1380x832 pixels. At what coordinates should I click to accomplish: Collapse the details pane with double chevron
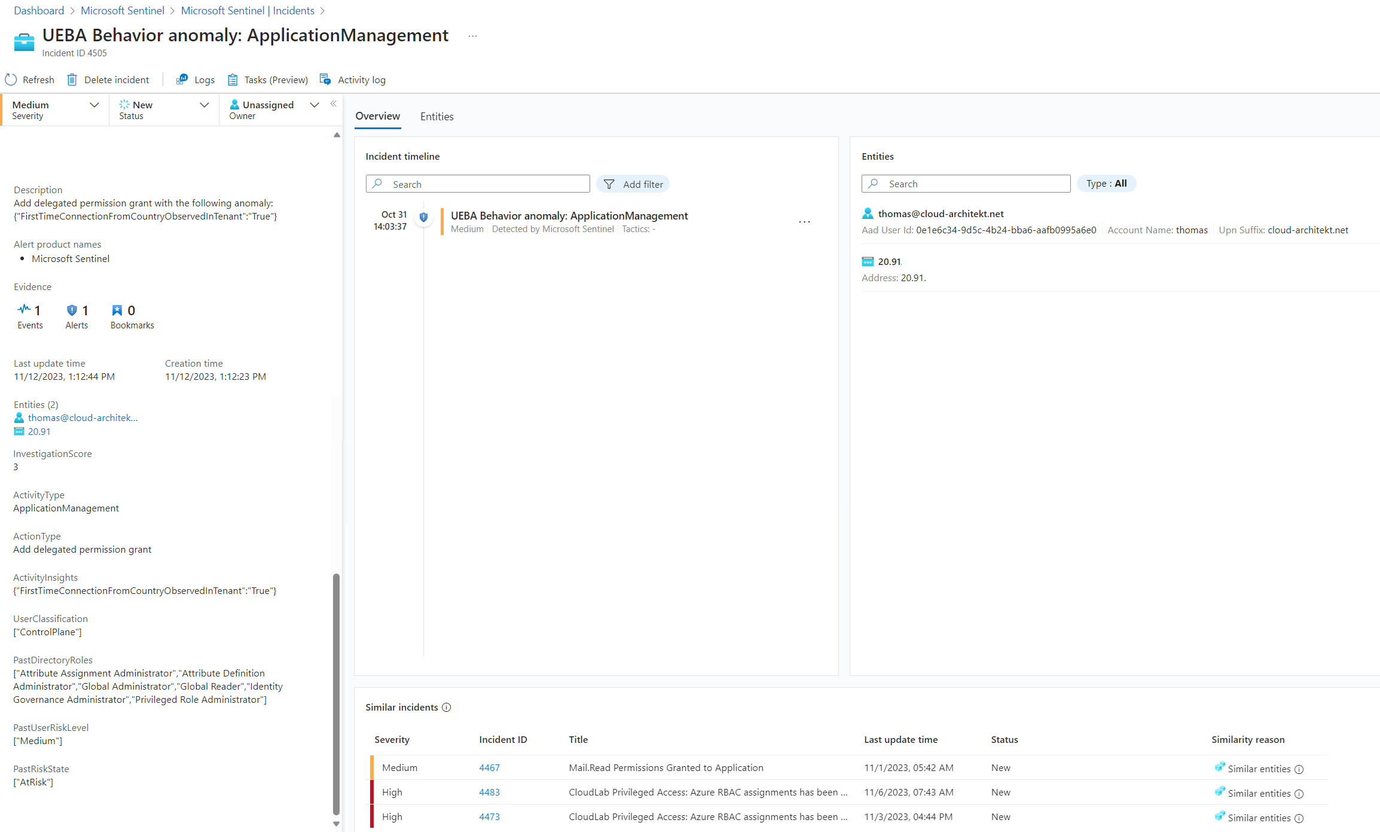tap(334, 103)
